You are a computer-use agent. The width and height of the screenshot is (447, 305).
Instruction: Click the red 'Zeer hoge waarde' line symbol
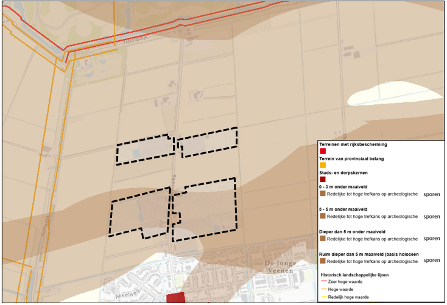click(323, 281)
